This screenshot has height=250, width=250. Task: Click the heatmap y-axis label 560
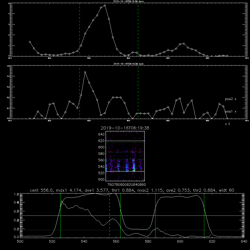(101, 160)
